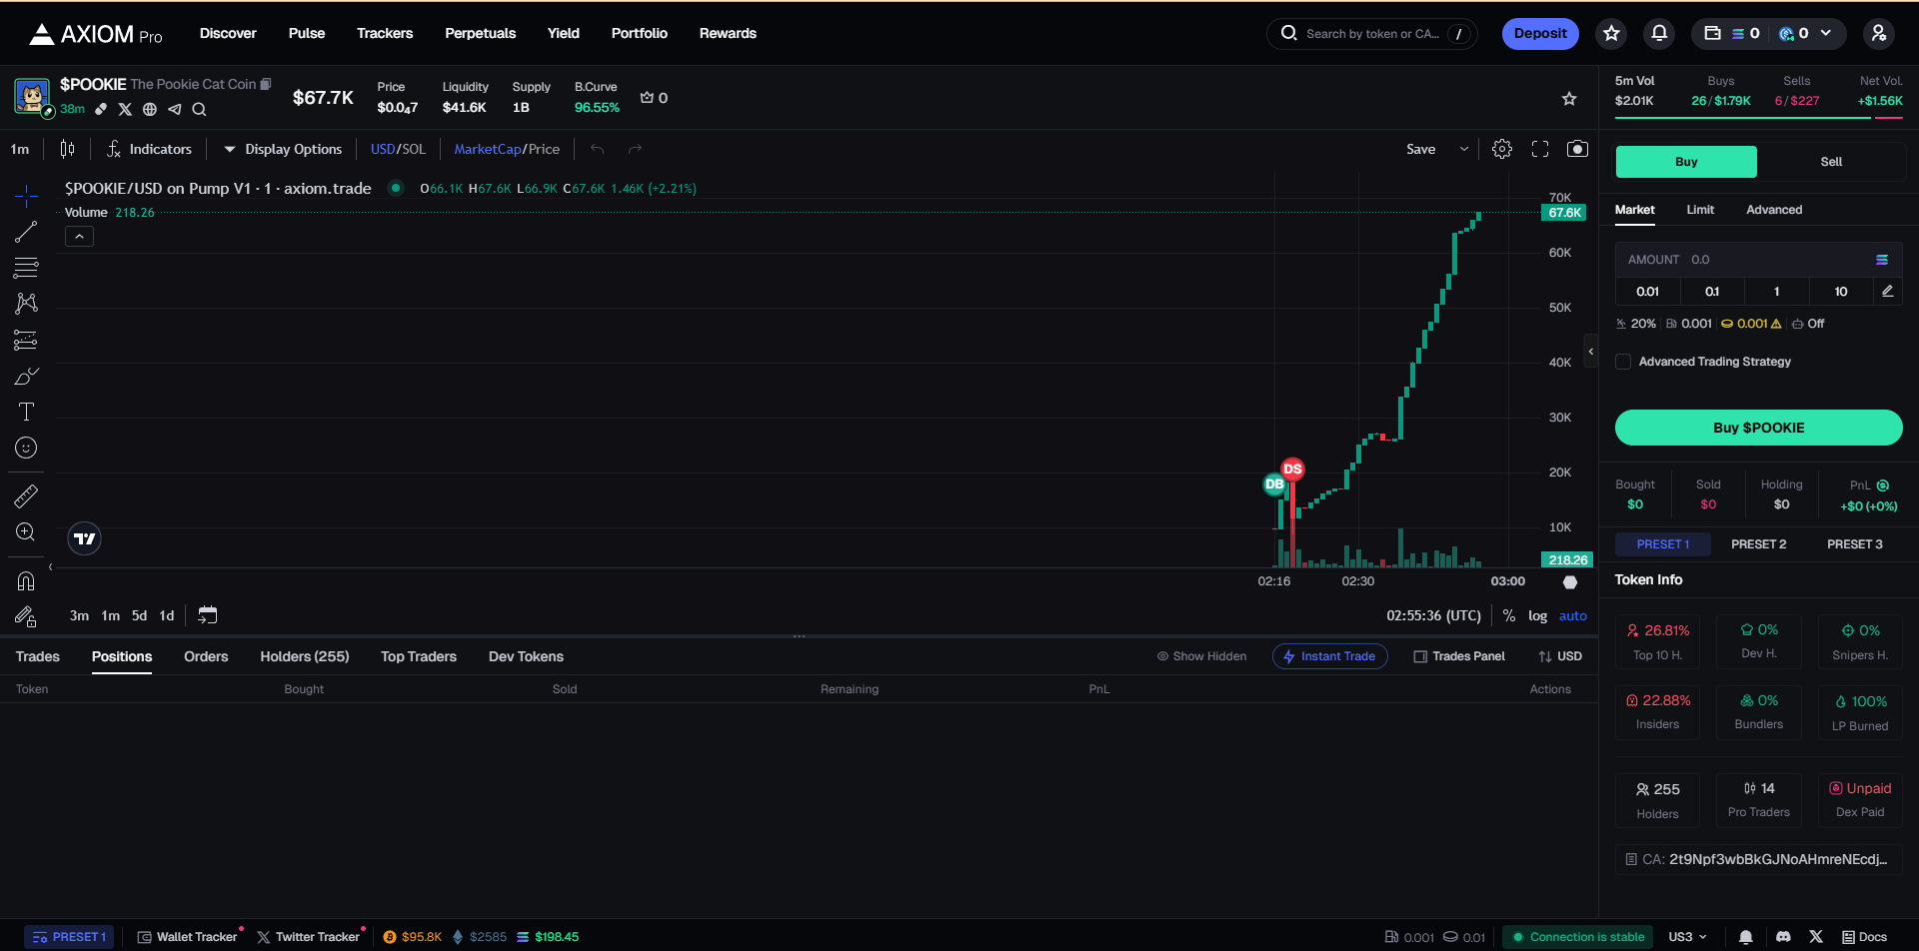The height and width of the screenshot is (951, 1919).
Task: Open the Indicators menu
Action: tap(149, 149)
